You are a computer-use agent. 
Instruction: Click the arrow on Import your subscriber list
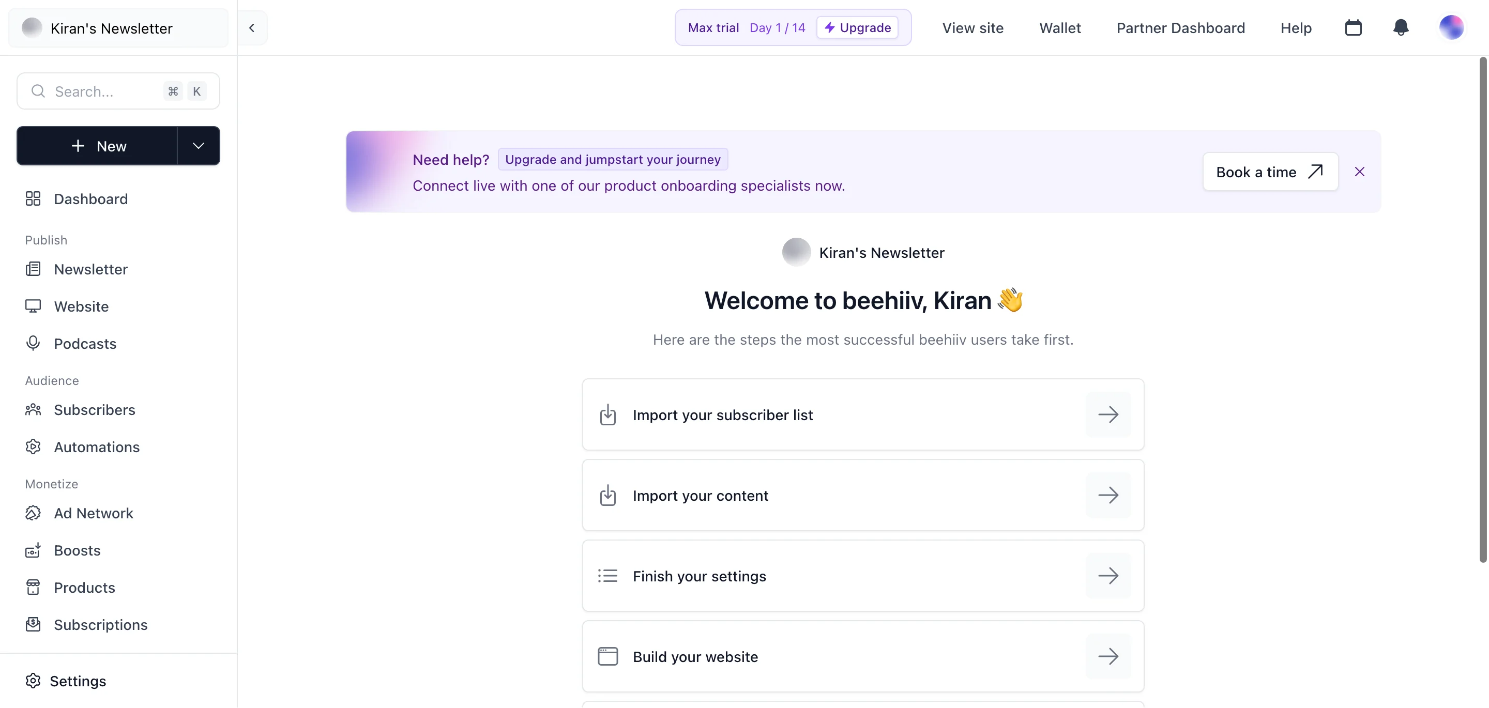coord(1108,414)
